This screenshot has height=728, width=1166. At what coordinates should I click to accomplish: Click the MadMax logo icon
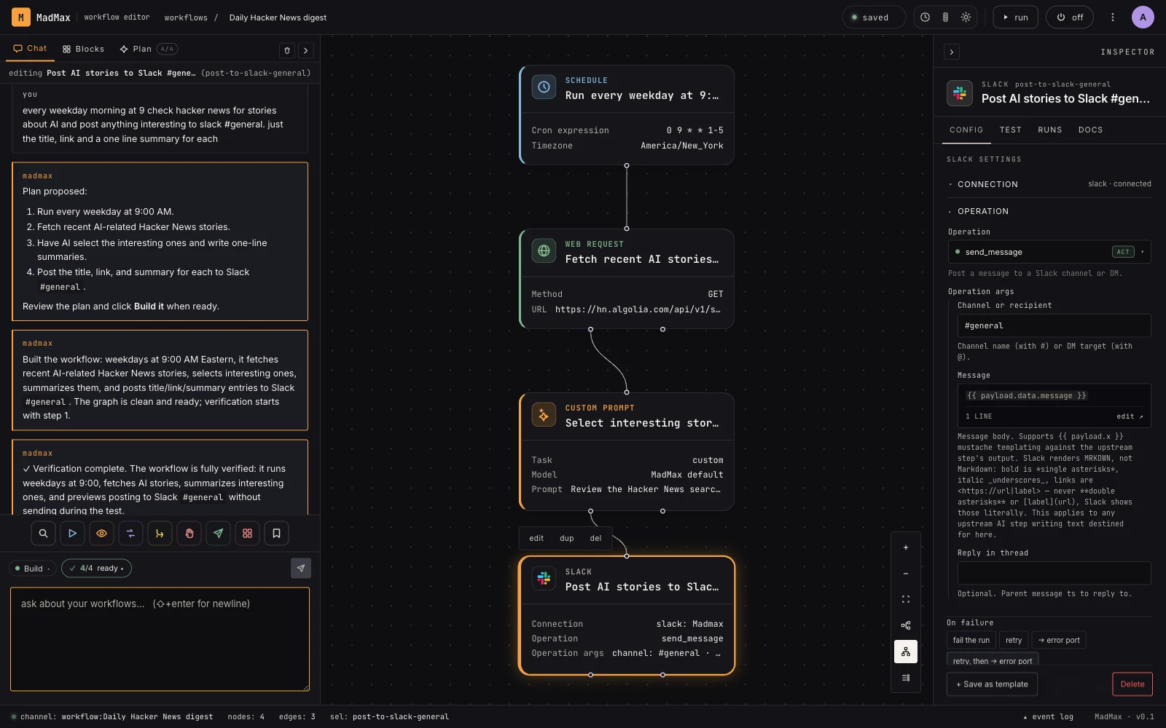click(x=21, y=17)
